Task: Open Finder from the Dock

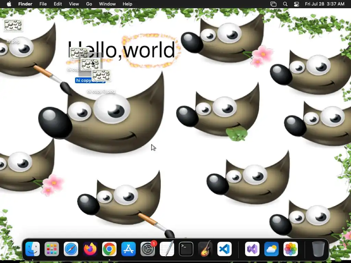Action: tap(33, 249)
